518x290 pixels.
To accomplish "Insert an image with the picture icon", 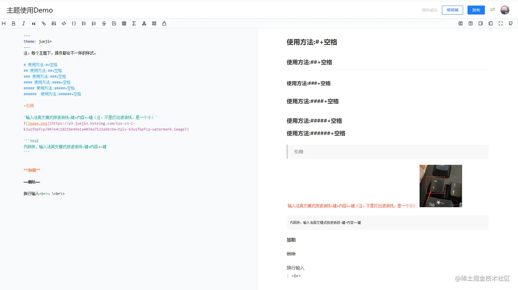I will tap(54, 24).
